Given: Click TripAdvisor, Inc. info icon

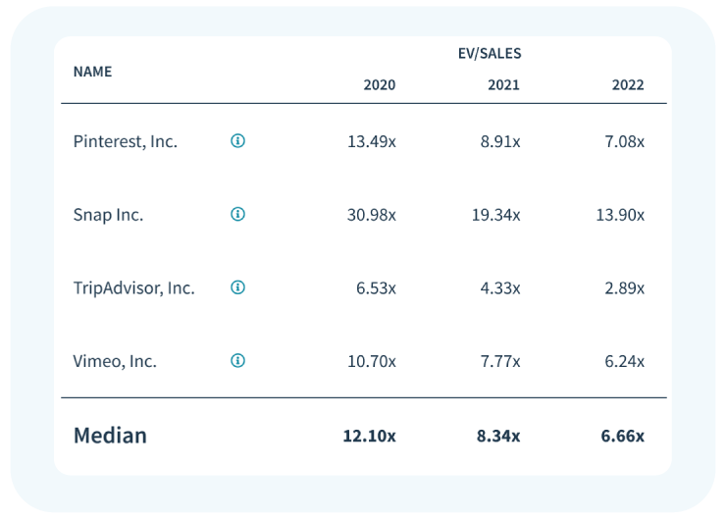Looking at the screenshot, I should point(237,287).
